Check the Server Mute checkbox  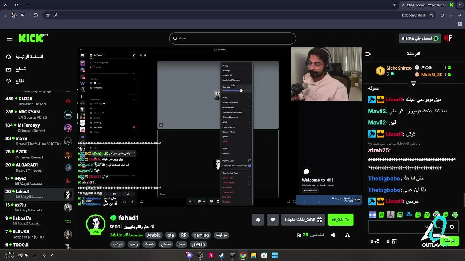tap(250, 178)
